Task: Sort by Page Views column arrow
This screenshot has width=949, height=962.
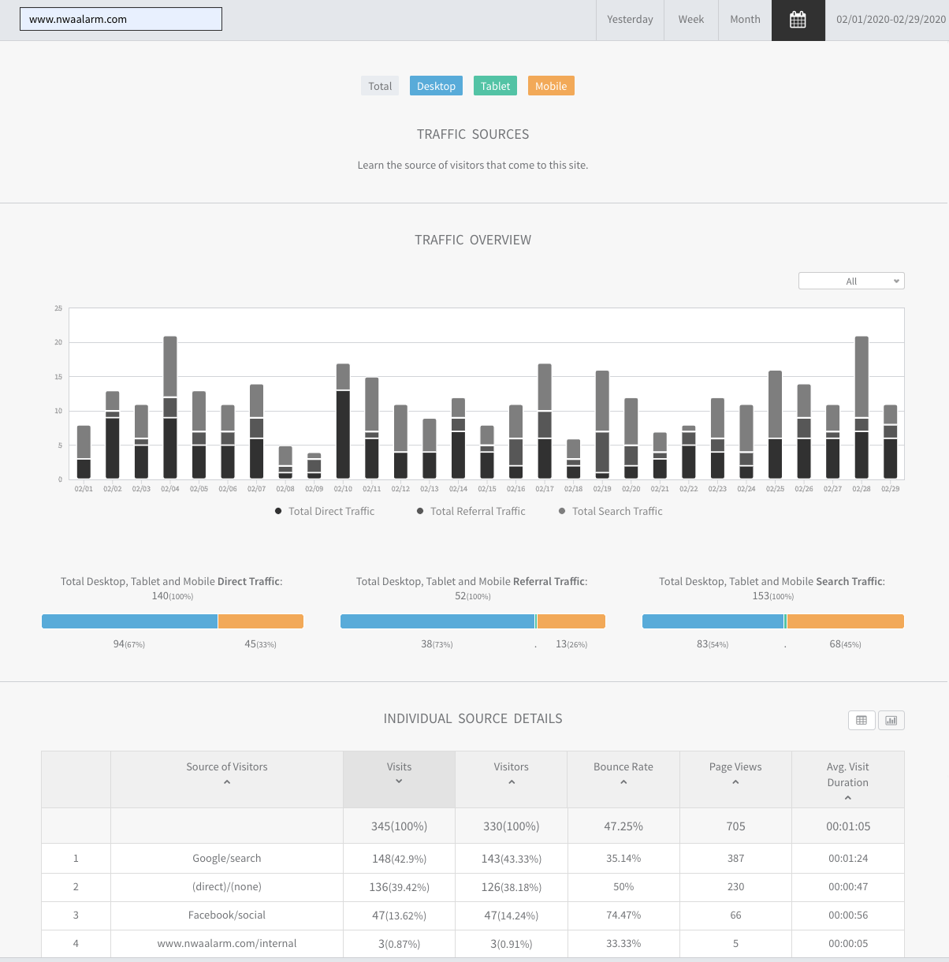Action: point(735,782)
